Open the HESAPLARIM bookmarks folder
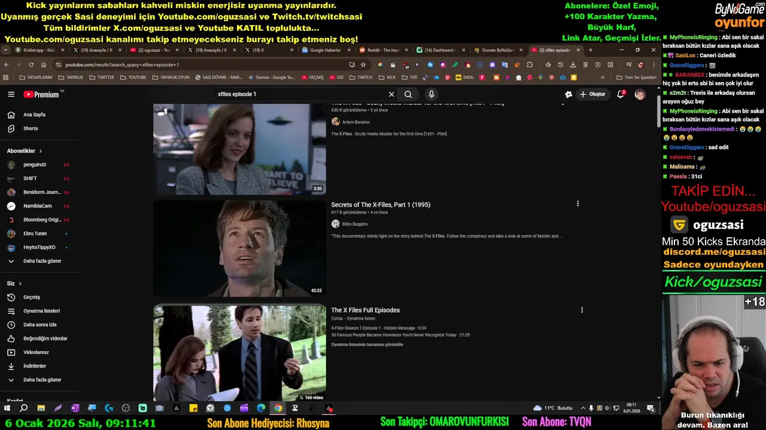This screenshot has height=430, width=766. click(x=36, y=77)
